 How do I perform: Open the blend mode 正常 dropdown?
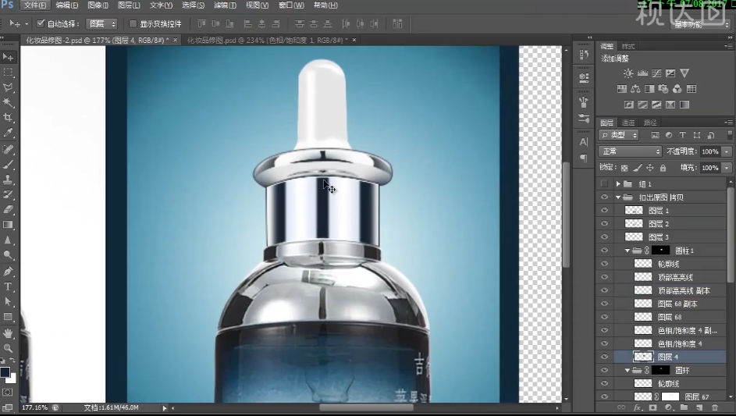pos(630,151)
